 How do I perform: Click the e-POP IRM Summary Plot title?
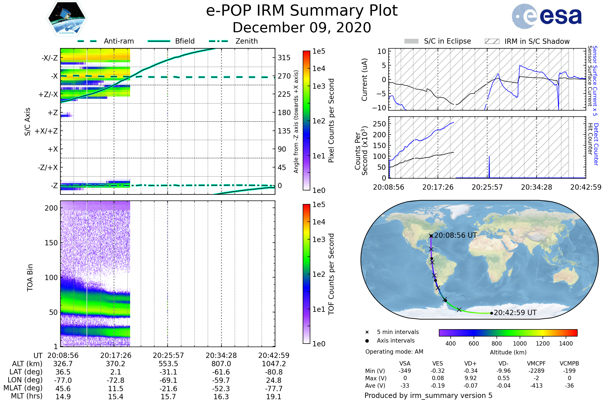click(302, 11)
